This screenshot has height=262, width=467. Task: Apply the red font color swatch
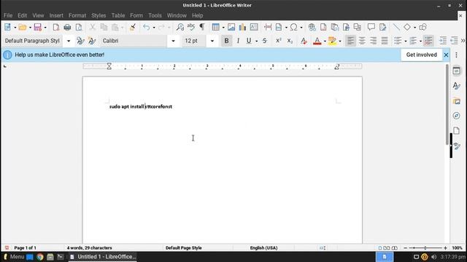(317, 41)
